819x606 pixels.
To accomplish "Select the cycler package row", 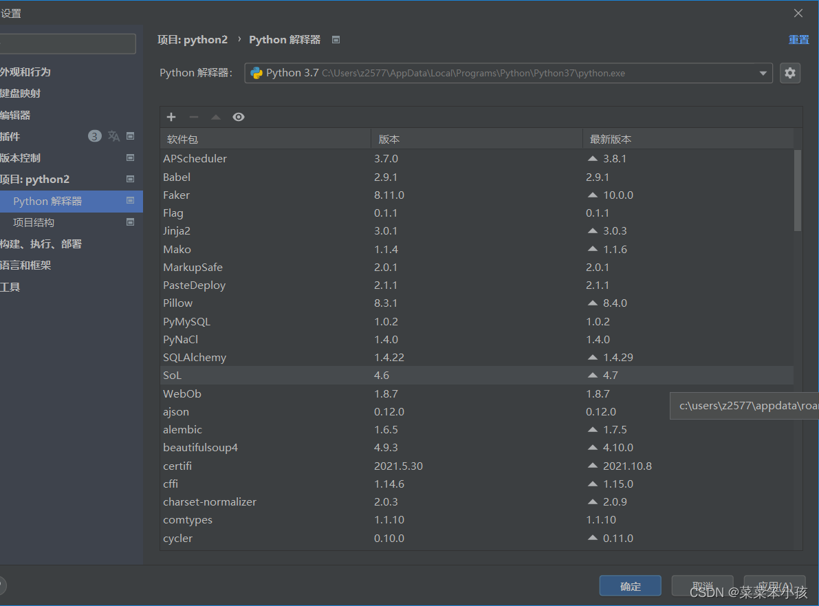I will click(477, 538).
